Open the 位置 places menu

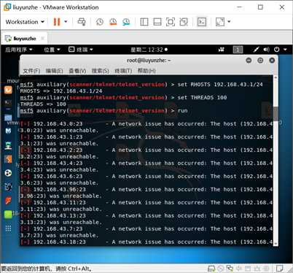52,50
